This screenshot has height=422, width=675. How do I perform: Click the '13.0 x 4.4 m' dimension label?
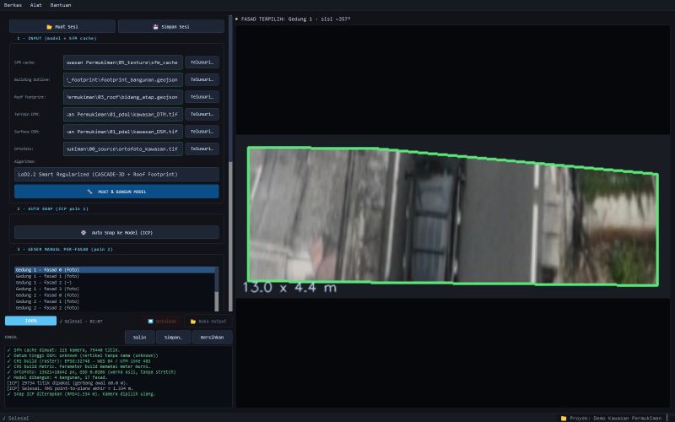pyautogui.click(x=289, y=287)
